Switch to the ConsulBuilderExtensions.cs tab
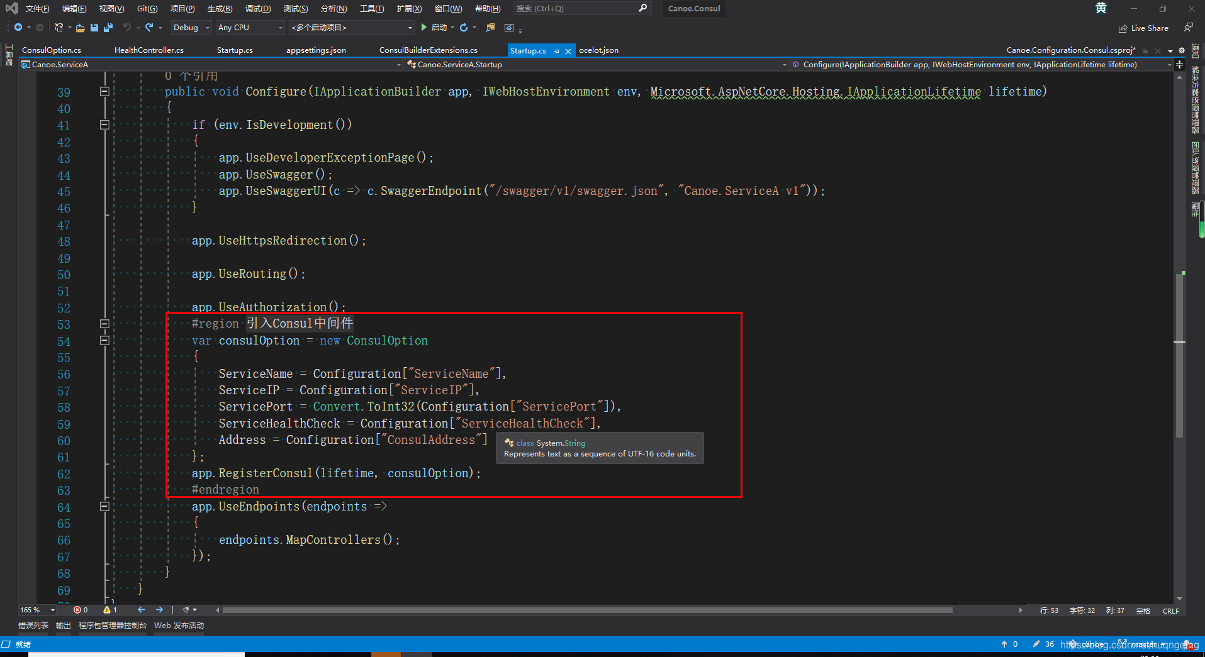The width and height of the screenshot is (1205, 657). (x=429, y=50)
